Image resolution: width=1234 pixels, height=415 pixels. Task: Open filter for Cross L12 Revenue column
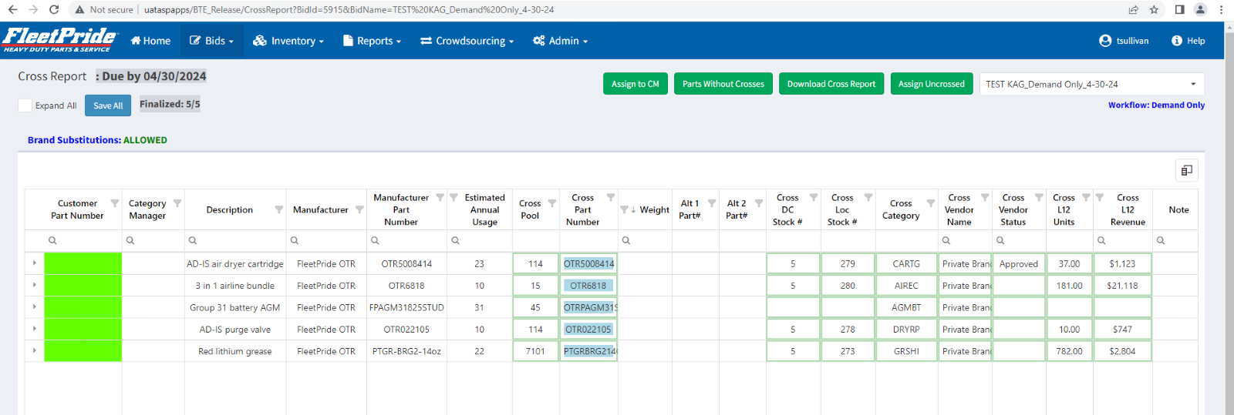click(1100, 198)
